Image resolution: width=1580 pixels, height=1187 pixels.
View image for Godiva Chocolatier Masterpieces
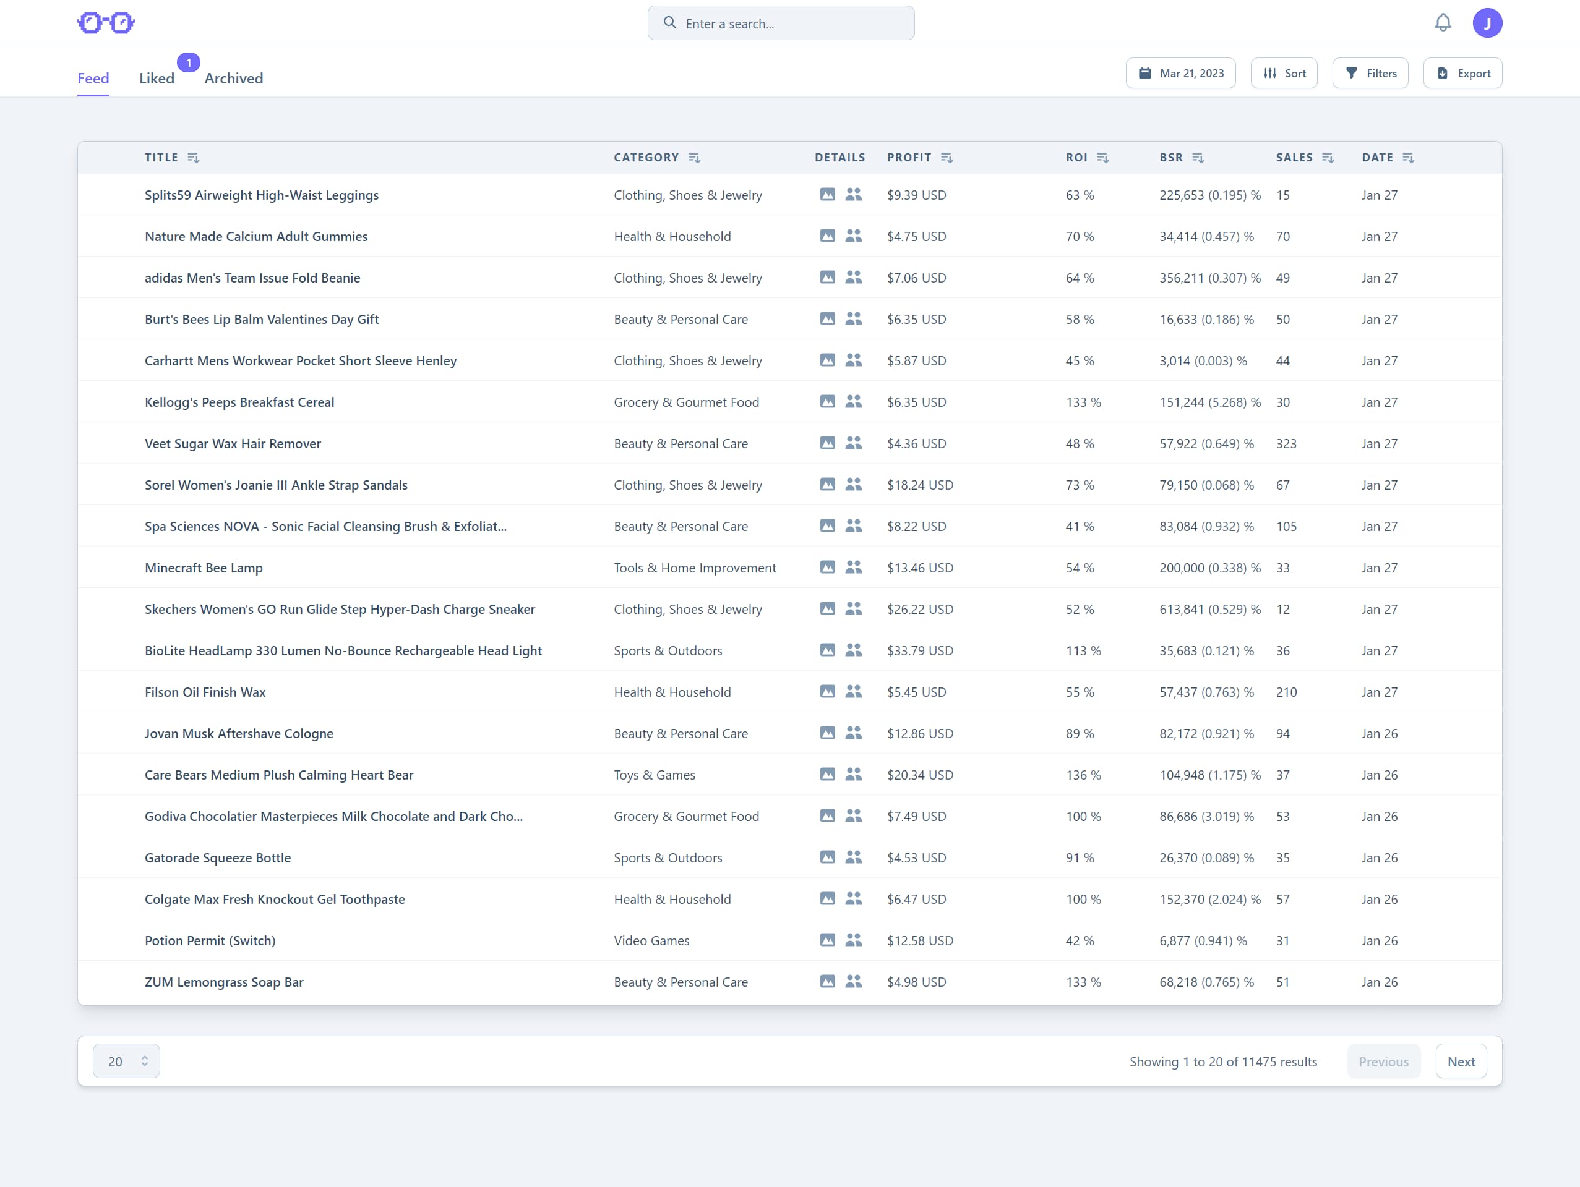(x=827, y=815)
